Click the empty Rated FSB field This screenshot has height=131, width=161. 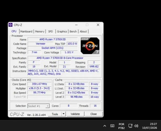[39, 97]
